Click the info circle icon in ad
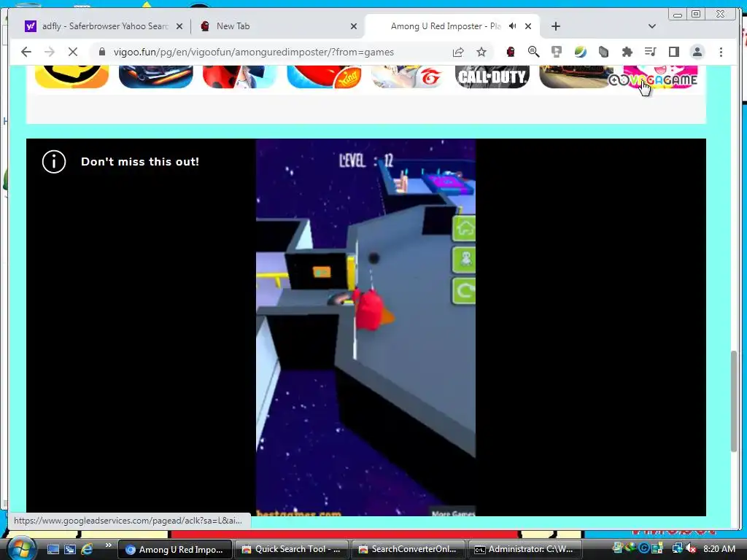The image size is (747, 560). pos(54,162)
